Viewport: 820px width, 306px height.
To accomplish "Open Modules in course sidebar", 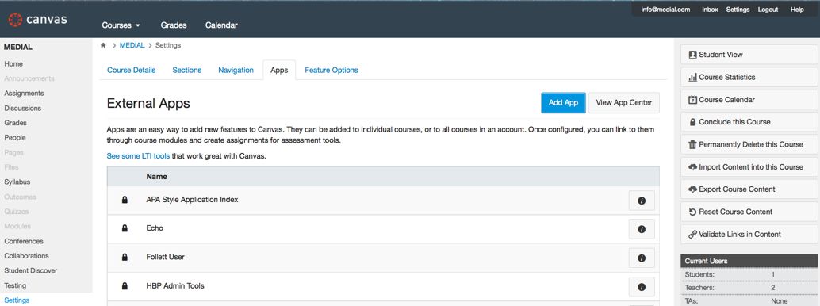I will click(17, 227).
